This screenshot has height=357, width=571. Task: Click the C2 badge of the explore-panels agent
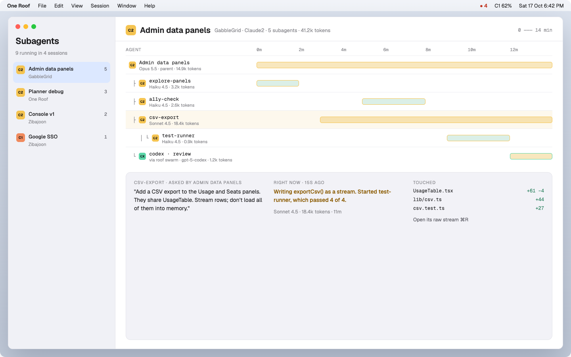tap(142, 83)
